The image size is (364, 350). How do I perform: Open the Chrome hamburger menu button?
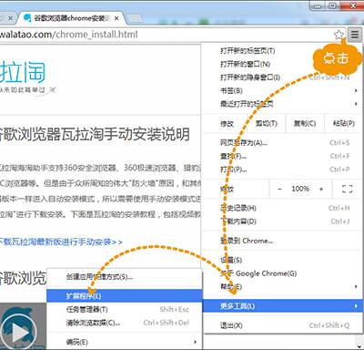pyautogui.click(x=354, y=35)
